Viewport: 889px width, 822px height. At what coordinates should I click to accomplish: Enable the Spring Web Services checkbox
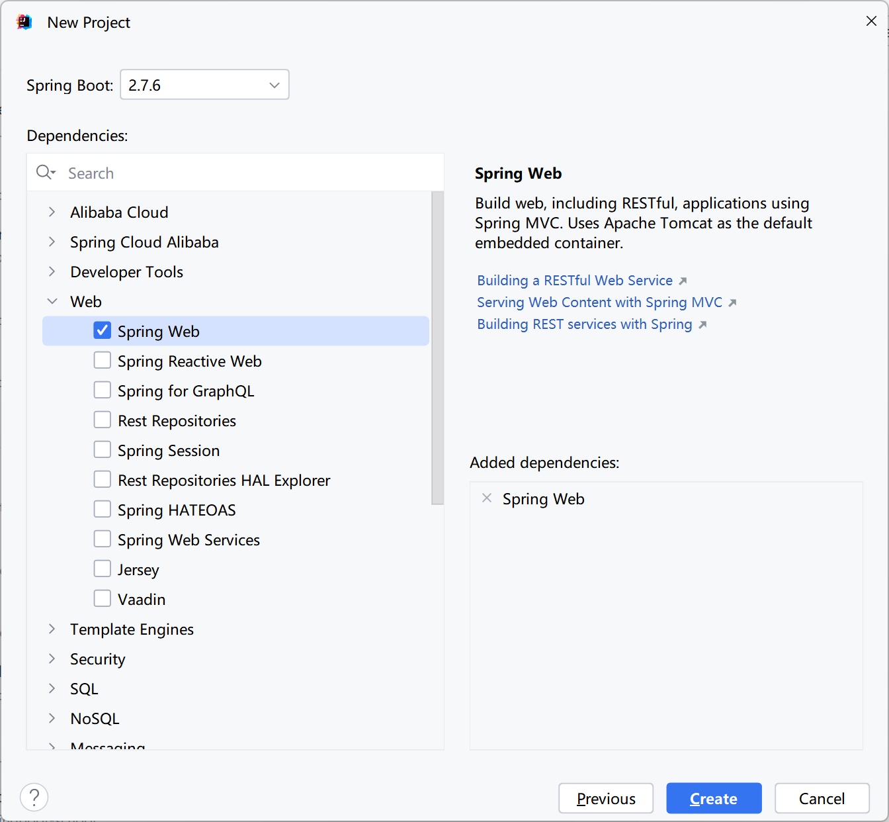[103, 539]
